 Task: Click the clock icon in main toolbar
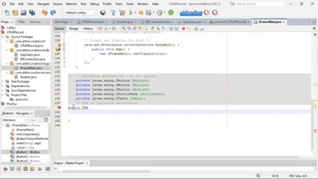(159, 13)
